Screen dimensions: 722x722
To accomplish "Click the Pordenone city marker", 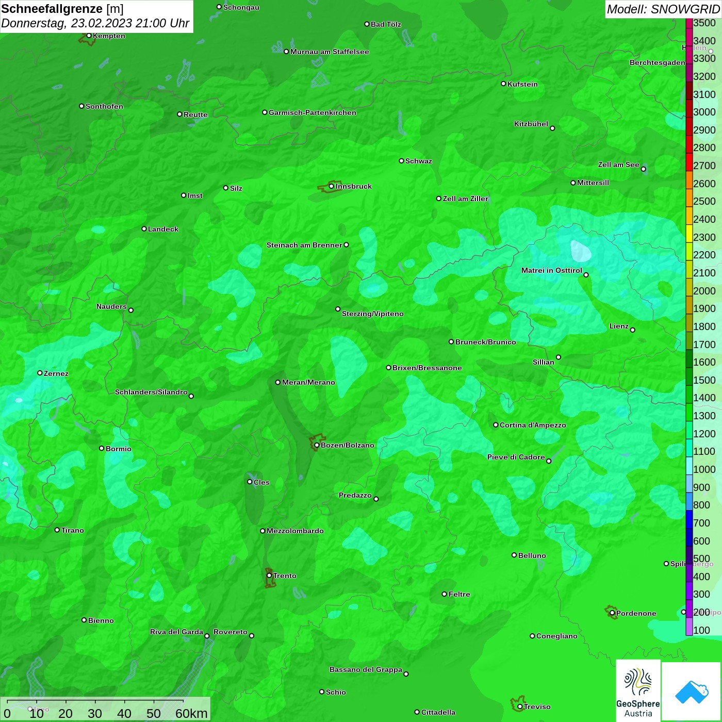I will click(612, 613).
